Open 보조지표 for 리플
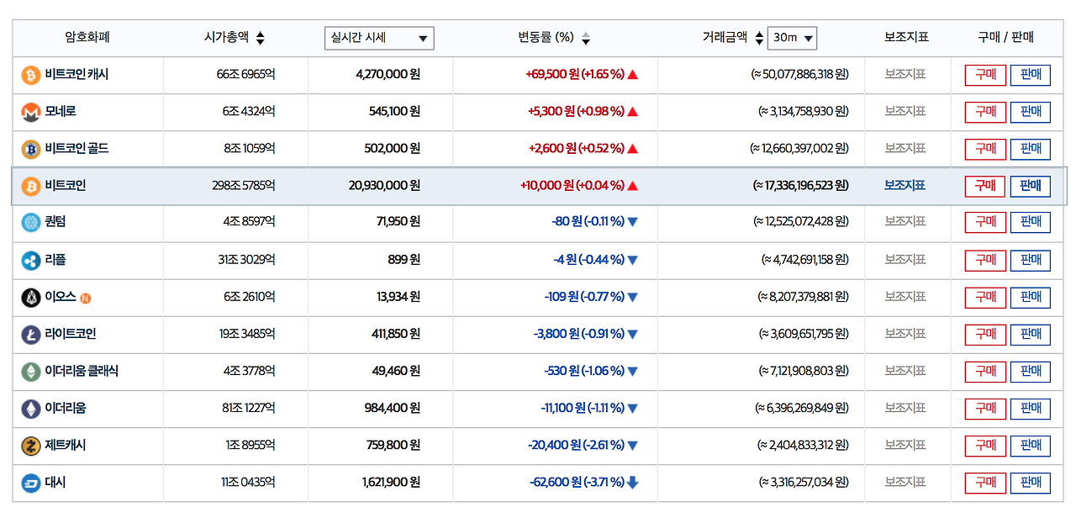The width and height of the screenshot is (1076, 518). (x=905, y=260)
